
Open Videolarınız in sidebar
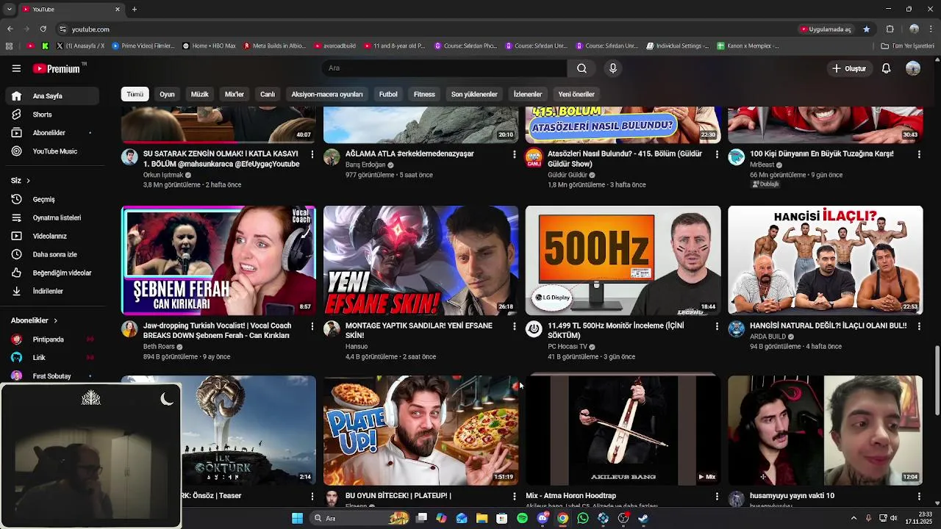pos(51,236)
